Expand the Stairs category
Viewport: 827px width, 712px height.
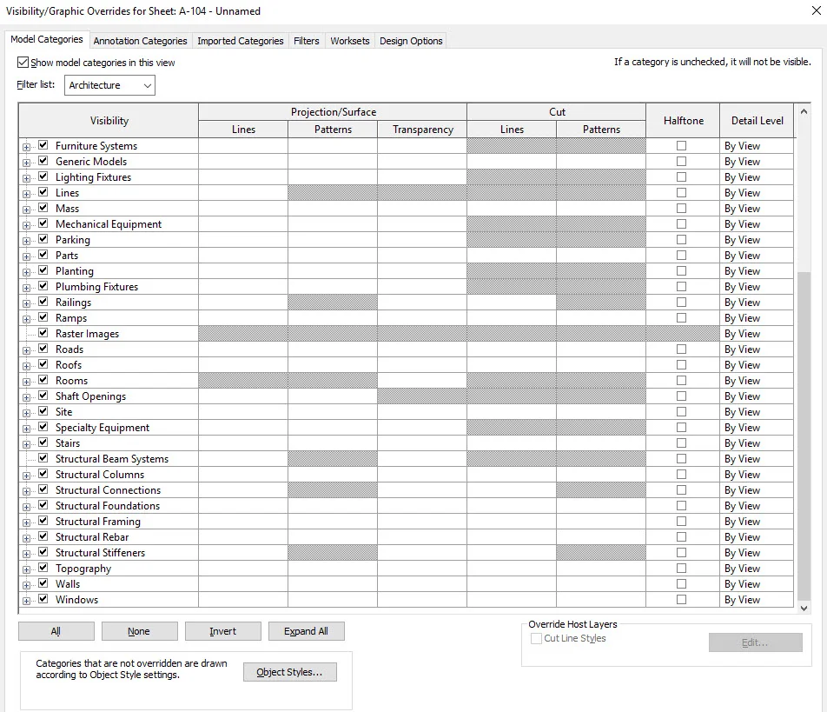(26, 444)
